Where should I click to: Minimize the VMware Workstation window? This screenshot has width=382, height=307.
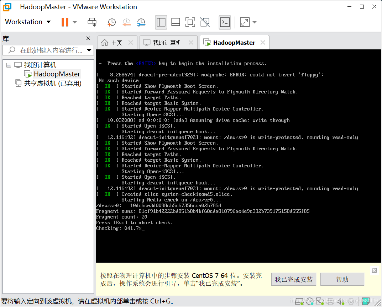tap(349, 7)
